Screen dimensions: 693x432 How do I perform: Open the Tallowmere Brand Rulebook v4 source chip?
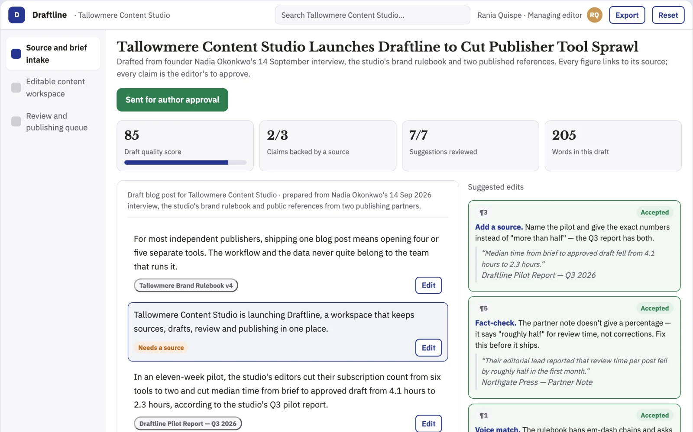pyautogui.click(x=186, y=285)
